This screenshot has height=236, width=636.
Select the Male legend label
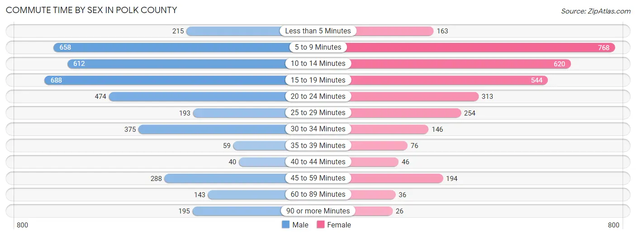coord(300,225)
